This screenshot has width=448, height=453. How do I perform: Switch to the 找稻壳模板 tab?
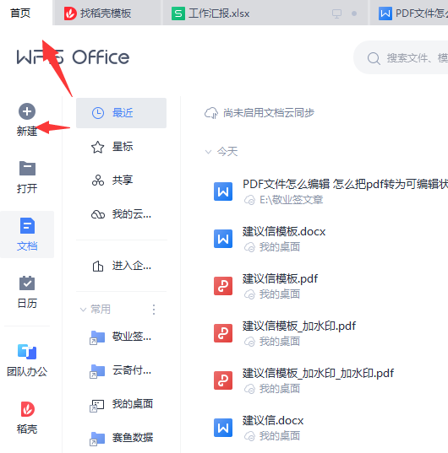(107, 13)
